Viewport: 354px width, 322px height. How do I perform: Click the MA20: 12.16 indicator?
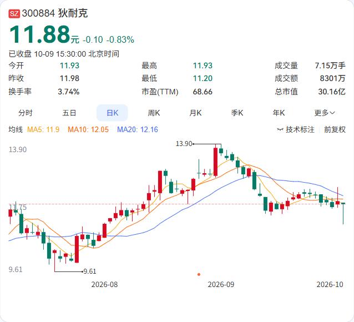point(138,130)
